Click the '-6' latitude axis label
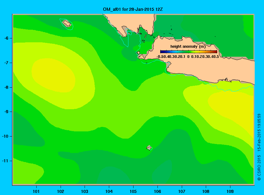The width and height of the screenshot is (264, 195). [6, 38]
